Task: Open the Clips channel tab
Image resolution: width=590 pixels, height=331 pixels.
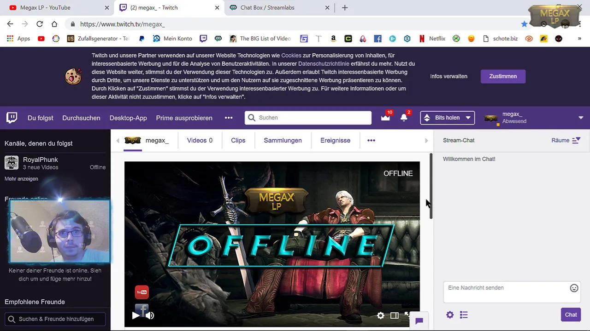Action: click(238, 140)
